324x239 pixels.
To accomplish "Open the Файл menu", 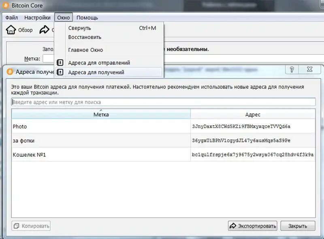I will [x=11, y=17].
